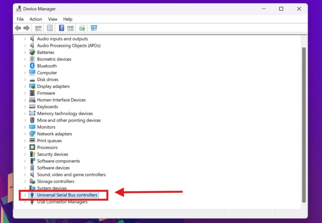This screenshot has height=223, width=322.
Task: Select Sound, video and game controllers
Action: [71, 175]
